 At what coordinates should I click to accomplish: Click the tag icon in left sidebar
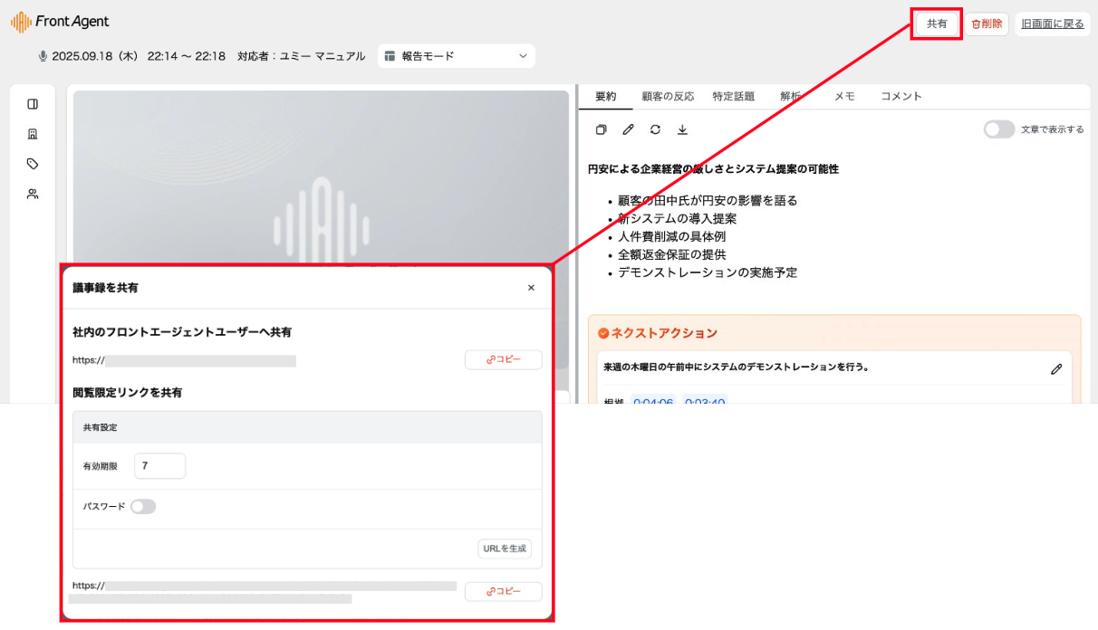pyautogui.click(x=33, y=164)
